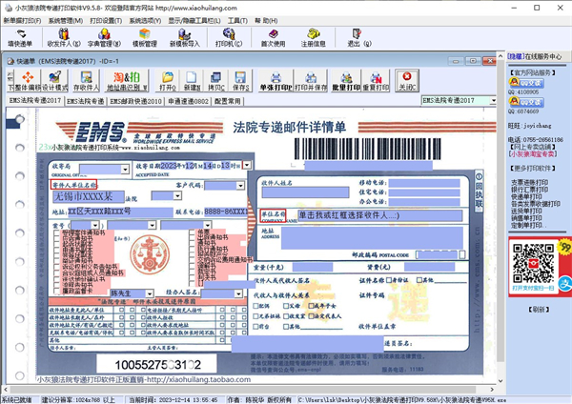Expand 客户代码 dropdown

[240, 186]
